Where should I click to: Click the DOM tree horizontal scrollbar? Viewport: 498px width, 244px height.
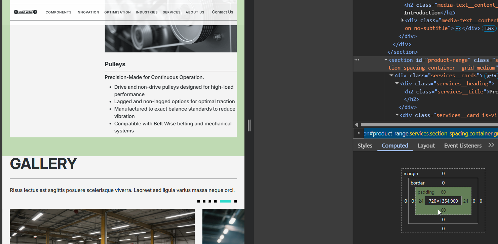(x=429, y=124)
